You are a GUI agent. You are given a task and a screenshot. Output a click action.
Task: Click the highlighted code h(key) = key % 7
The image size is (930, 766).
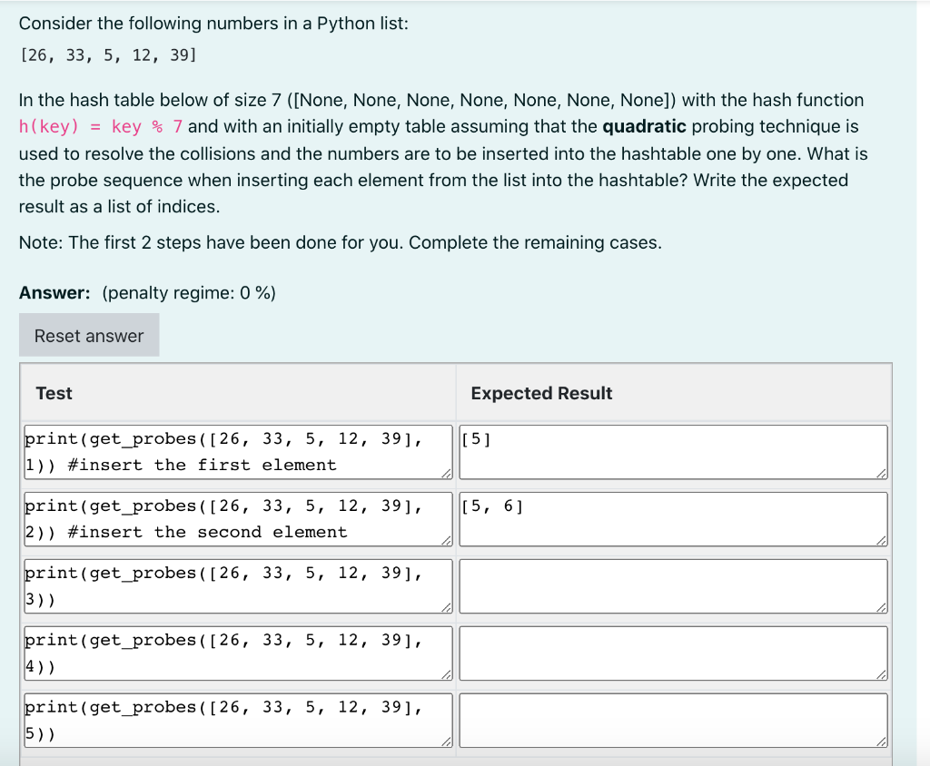[x=100, y=126]
